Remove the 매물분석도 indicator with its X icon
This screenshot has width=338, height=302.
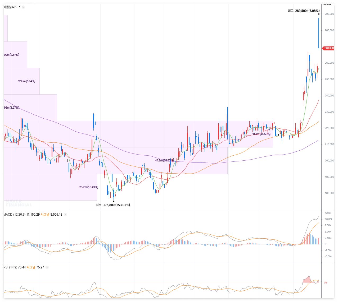pyautogui.click(x=23, y=7)
